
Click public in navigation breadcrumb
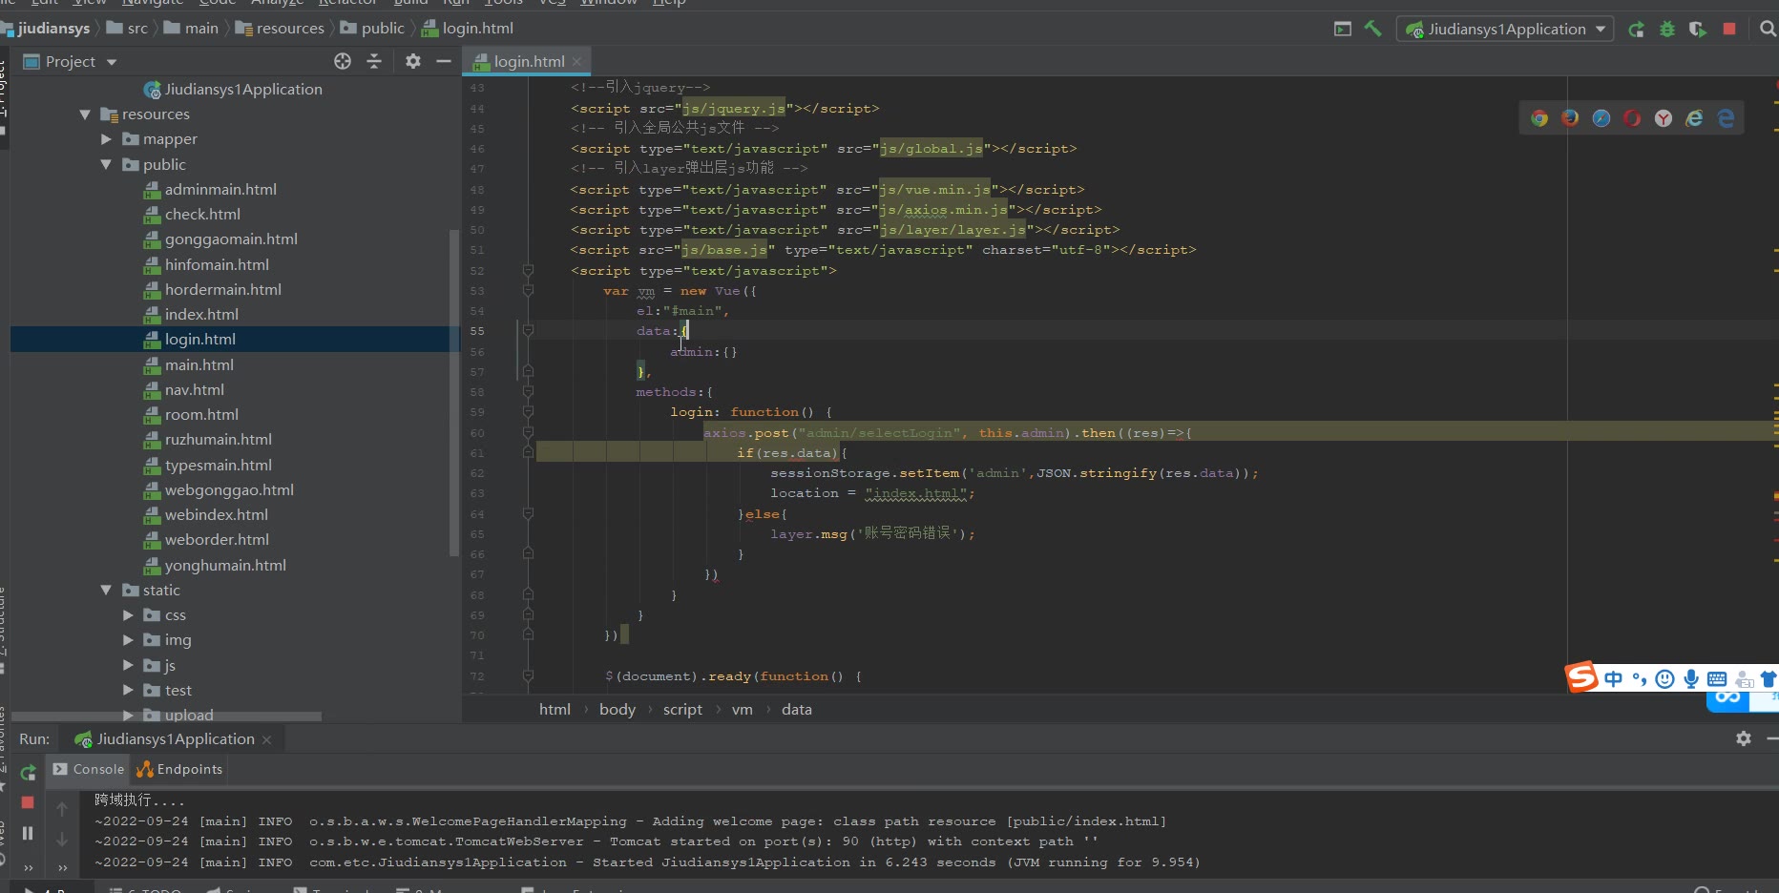click(x=383, y=29)
